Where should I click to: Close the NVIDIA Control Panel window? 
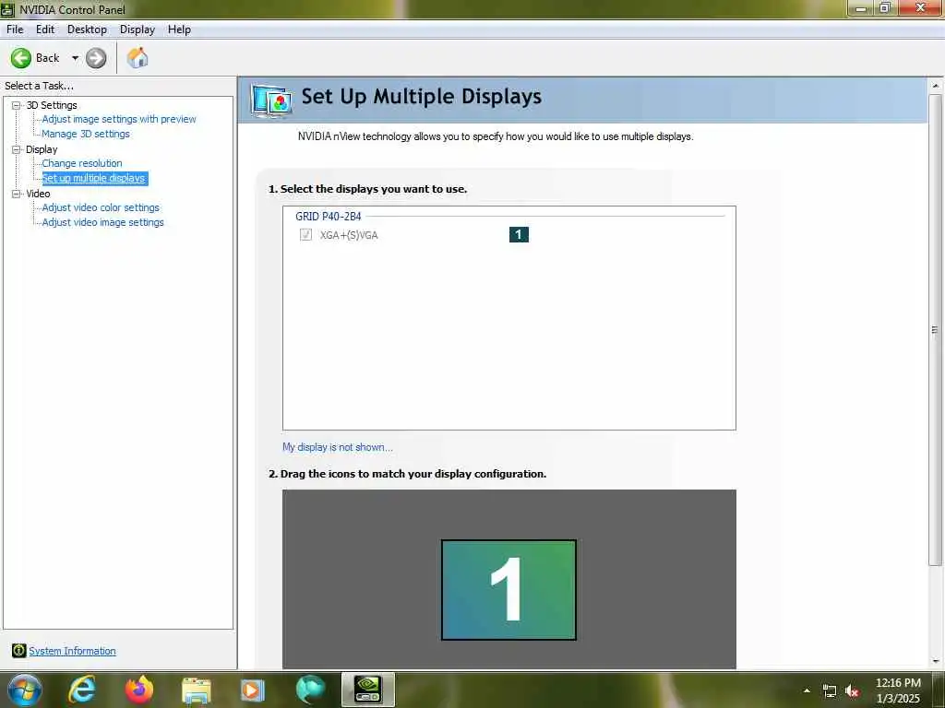(x=920, y=7)
